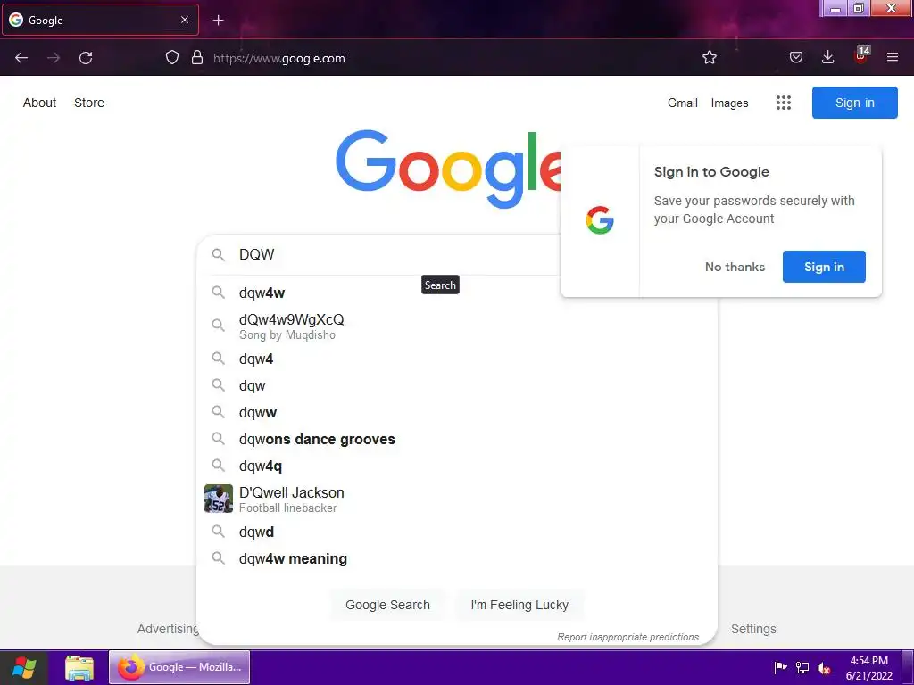Choose the suggestion dqwons dance grooves

457,439
